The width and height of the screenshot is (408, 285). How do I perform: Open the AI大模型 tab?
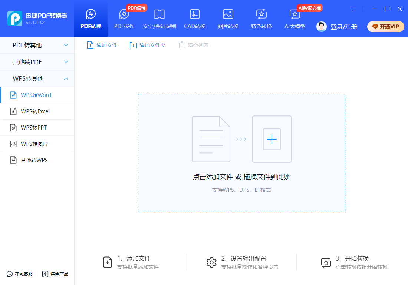pyautogui.click(x=295, y=19)
